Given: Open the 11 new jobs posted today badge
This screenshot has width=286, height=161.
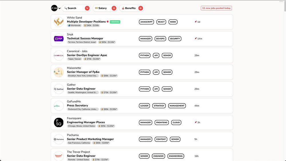Looking at the screenshot, I should [216, 8].
